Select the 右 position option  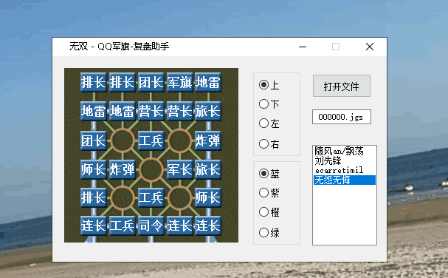click(269, 143)
